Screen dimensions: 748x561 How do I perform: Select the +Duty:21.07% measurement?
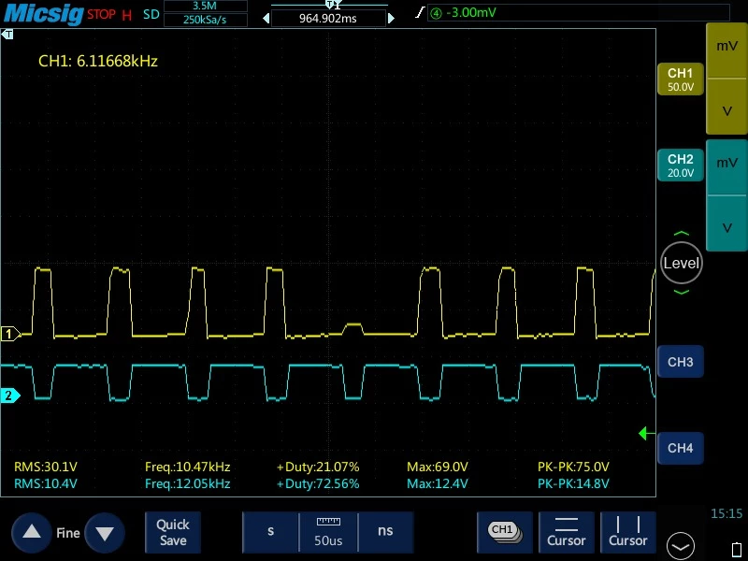click(x=318, y=467)
